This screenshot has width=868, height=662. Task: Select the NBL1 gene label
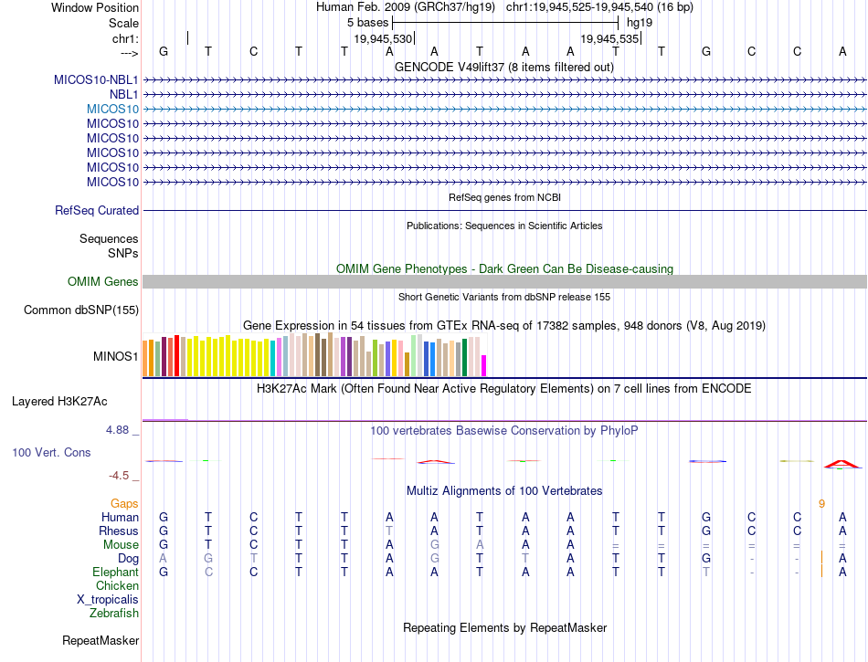coord(123,95)
